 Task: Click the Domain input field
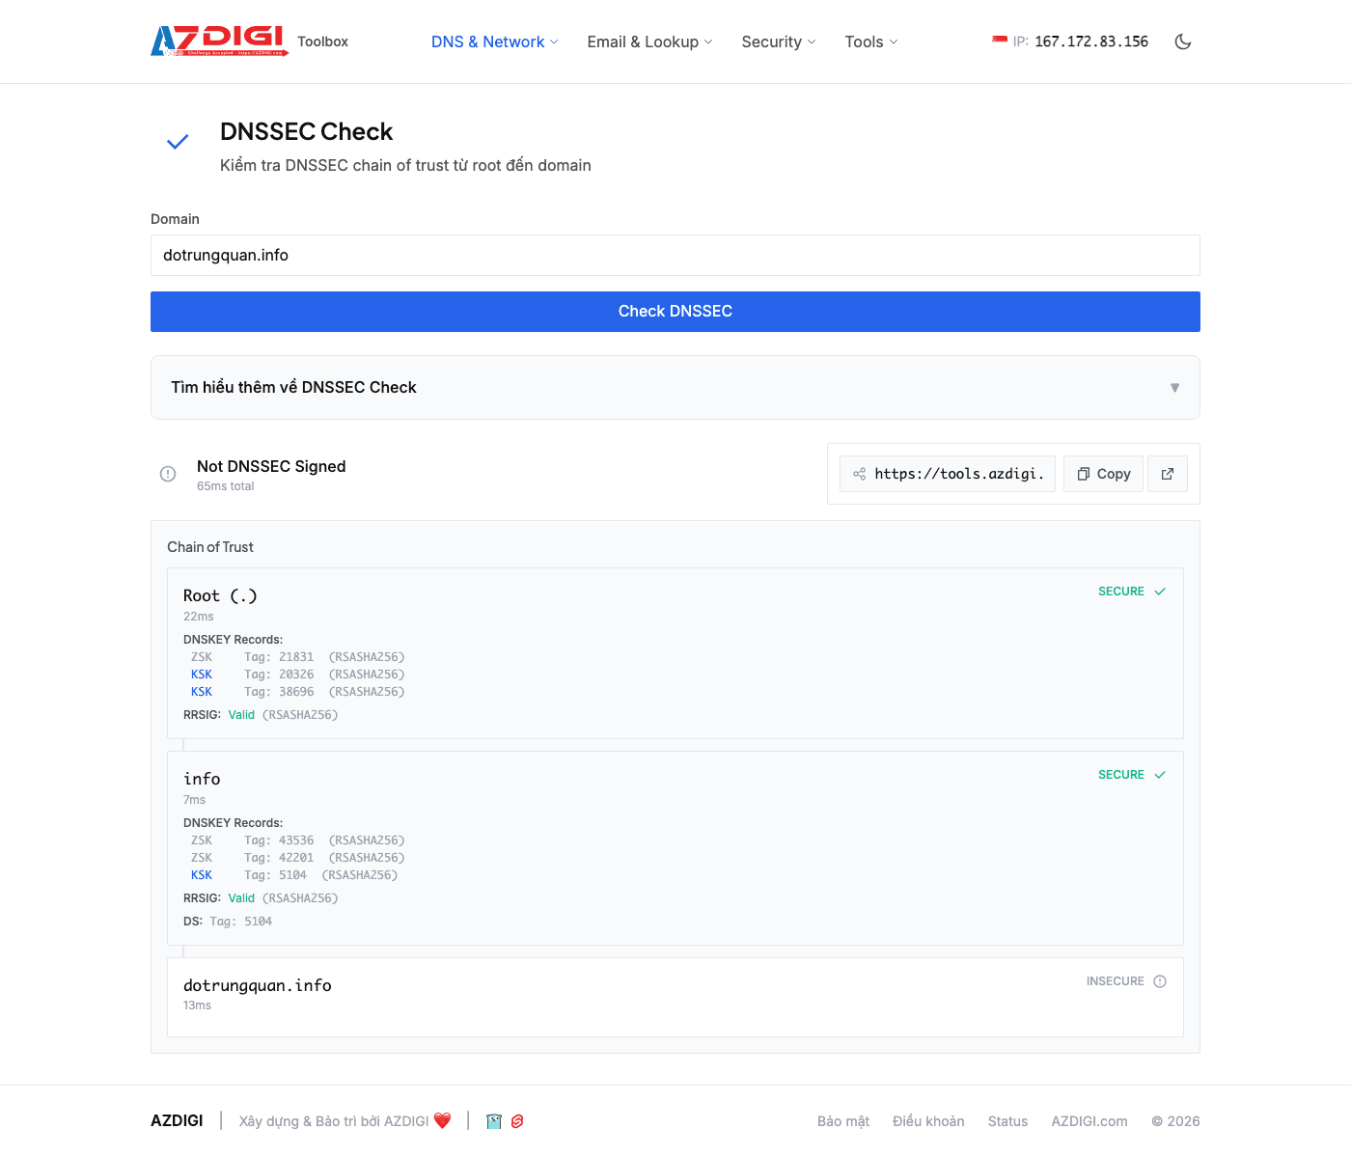click(675, 255)
